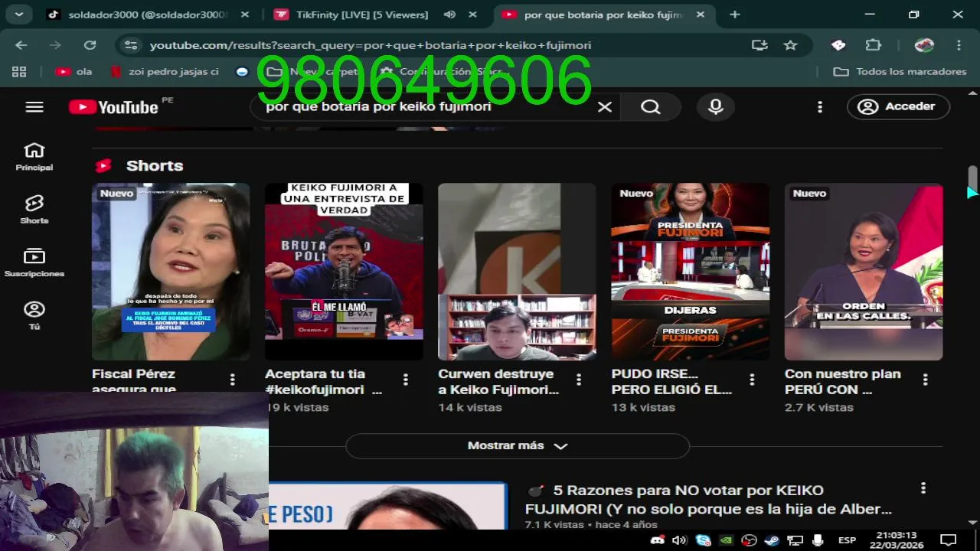The height and width of the screenshot is (551, 980).
Task: Expand shorts with Mostrar más
Action: click(518, 446)
